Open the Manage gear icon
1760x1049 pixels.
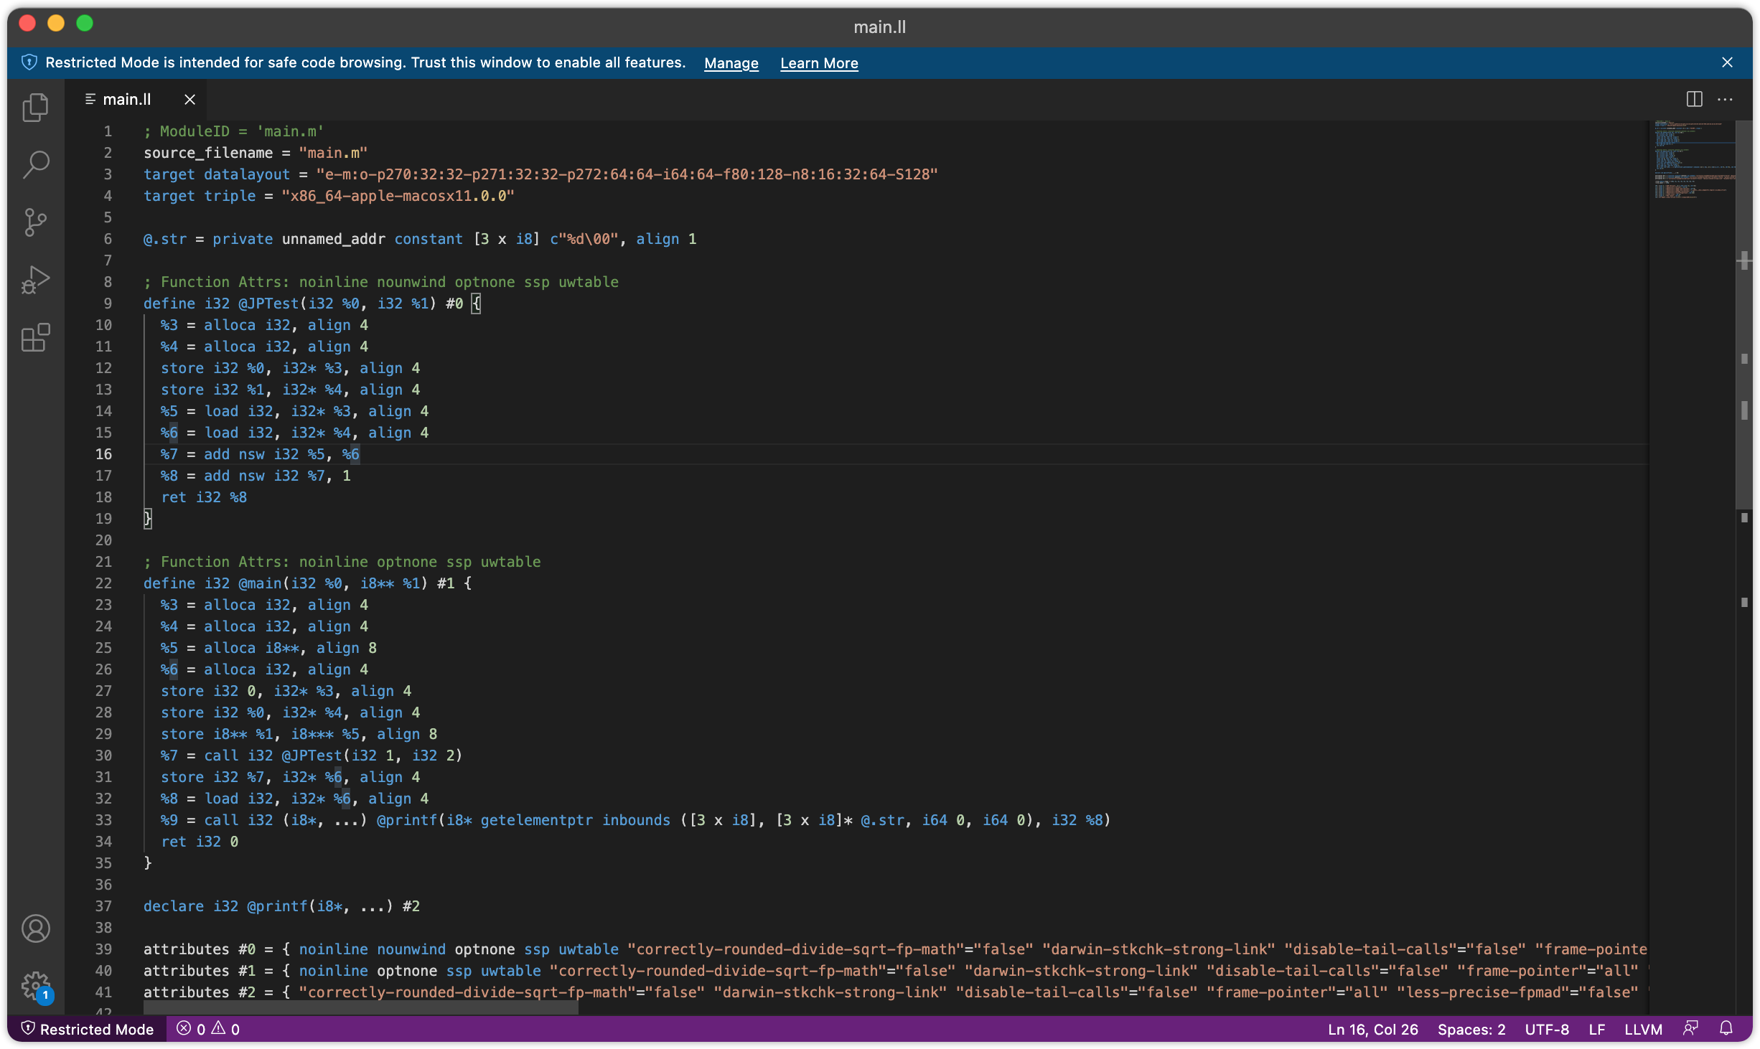[35, 986]
